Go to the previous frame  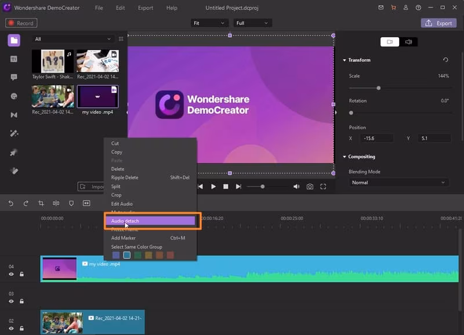click(200, 187)
